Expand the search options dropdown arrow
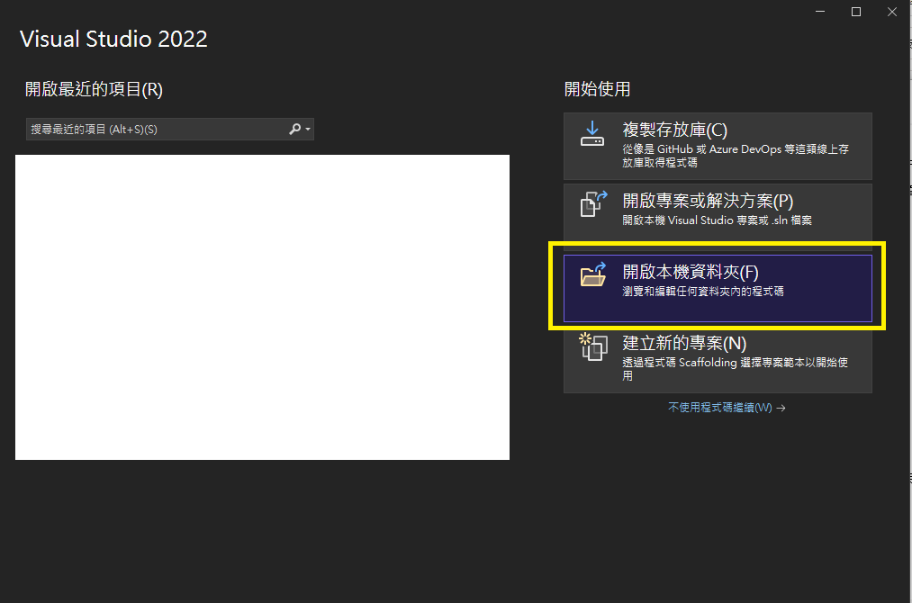912x603 pixels. pos(308,129)
